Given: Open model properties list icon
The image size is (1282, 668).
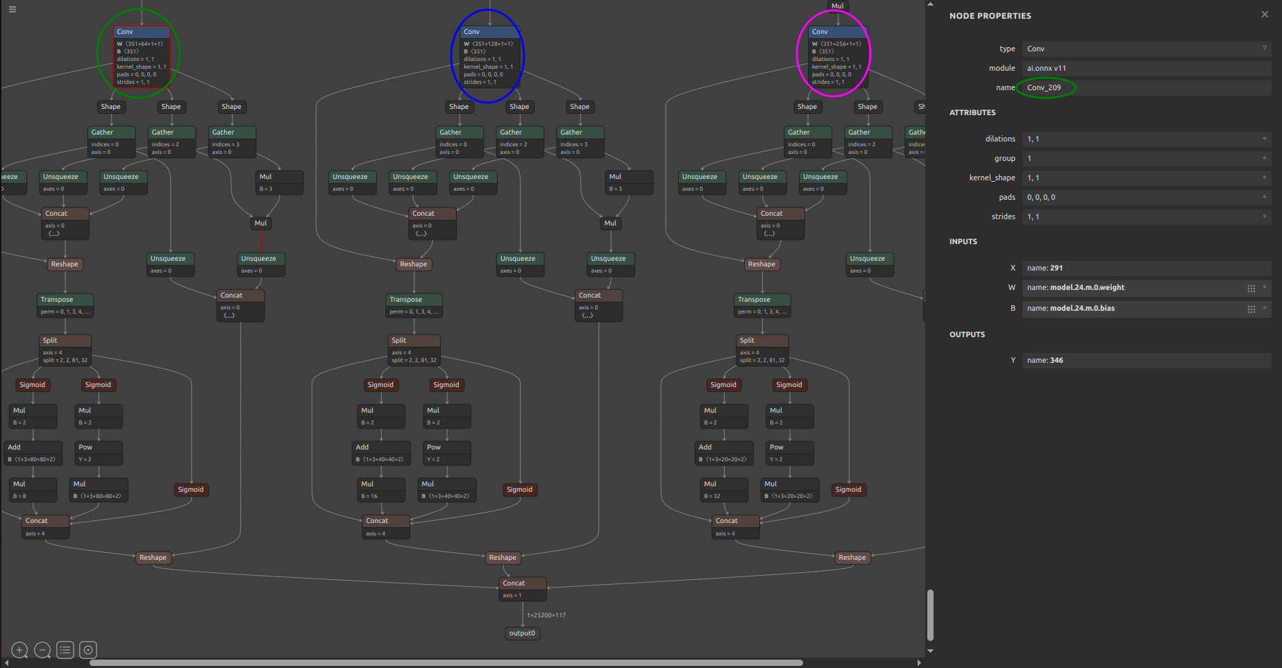Looking at the screenshot, I should pyautogui.click(x=65, y=650).
